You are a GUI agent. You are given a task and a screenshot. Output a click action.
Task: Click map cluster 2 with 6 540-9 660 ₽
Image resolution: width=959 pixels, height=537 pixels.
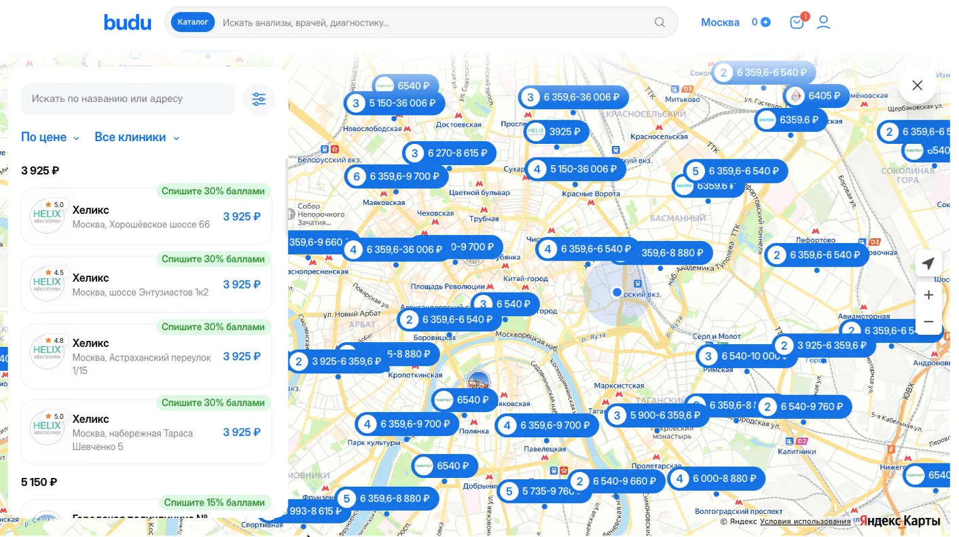point(617,481)
